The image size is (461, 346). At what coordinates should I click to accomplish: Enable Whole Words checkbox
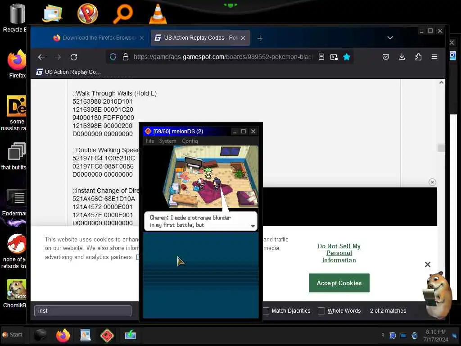click(x=321, y=311)
